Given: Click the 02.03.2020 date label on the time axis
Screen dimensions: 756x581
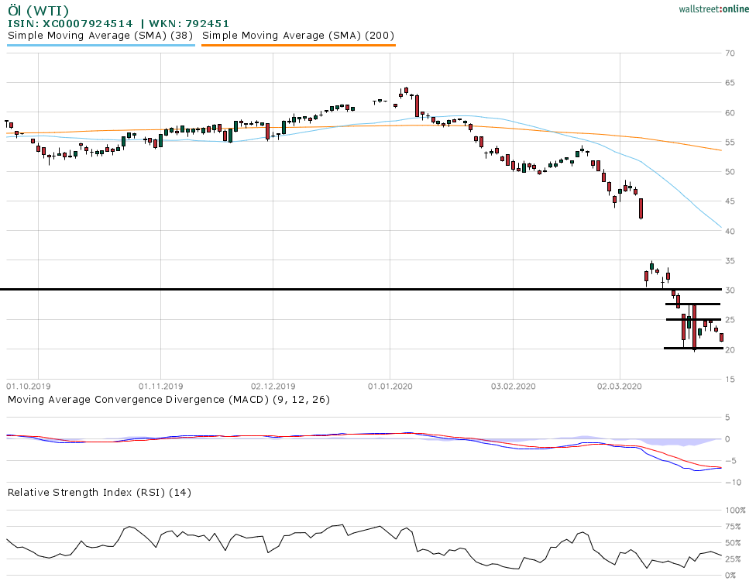Looking at the screenshot, I should click(x=620, y=385).
